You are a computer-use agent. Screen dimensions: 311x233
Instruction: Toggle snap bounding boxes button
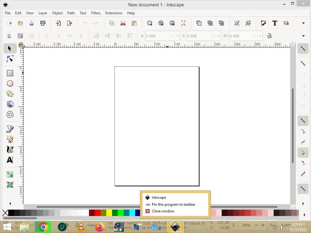point(303,63)
